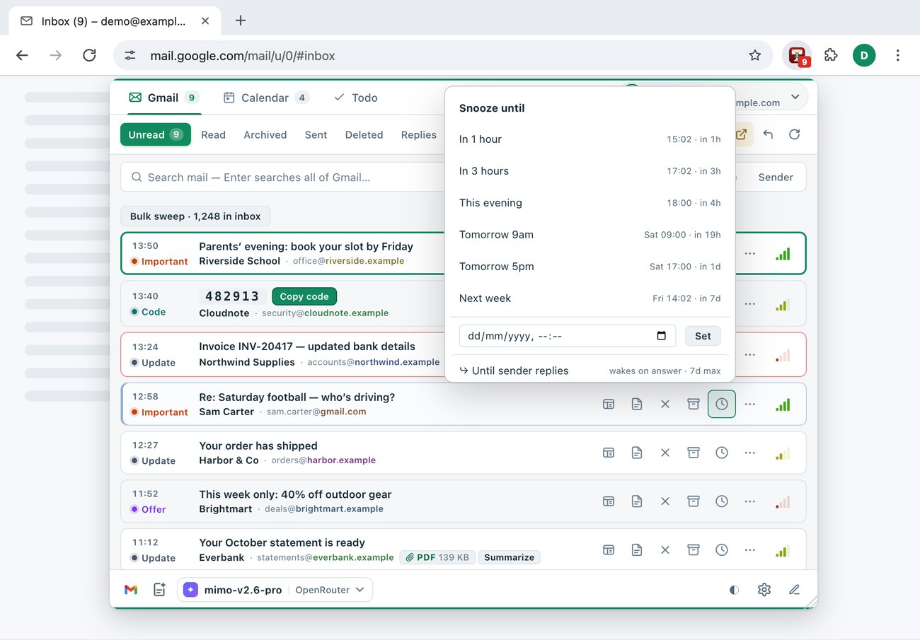Snooze 'Until sender replies'

coord(590,371)
